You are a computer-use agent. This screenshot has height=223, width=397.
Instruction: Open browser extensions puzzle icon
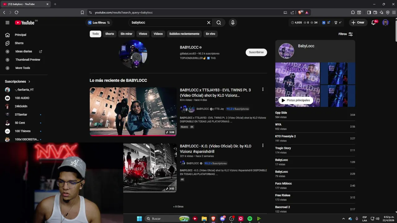click(353, 12)
